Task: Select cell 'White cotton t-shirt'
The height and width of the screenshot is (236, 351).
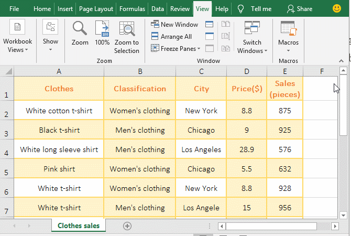Action: pyautogui.click(x=59, y=110)
